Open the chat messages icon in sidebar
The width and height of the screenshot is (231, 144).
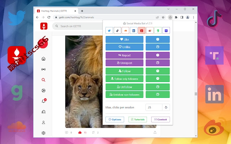click(x=43, y=112)
